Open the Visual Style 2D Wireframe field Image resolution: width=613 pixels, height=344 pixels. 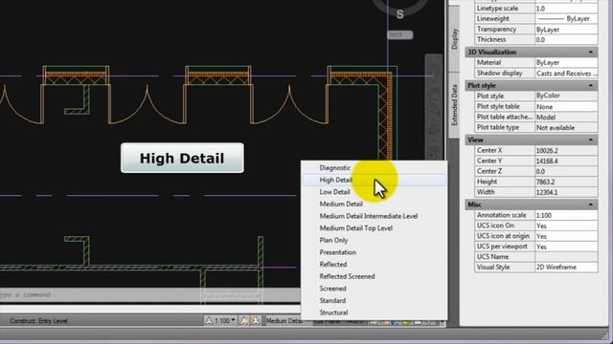click(x=566, y=268)
